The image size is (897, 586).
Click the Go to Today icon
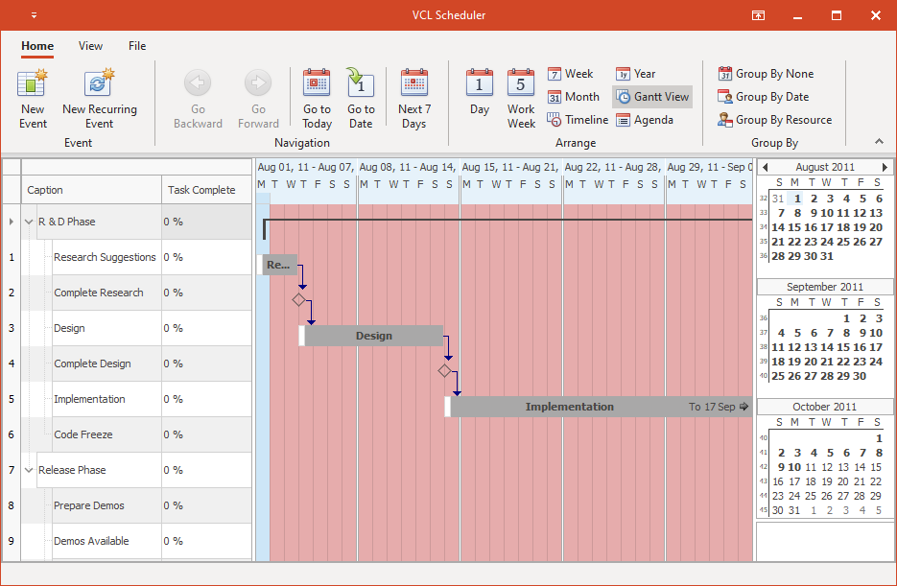point(317,96)
